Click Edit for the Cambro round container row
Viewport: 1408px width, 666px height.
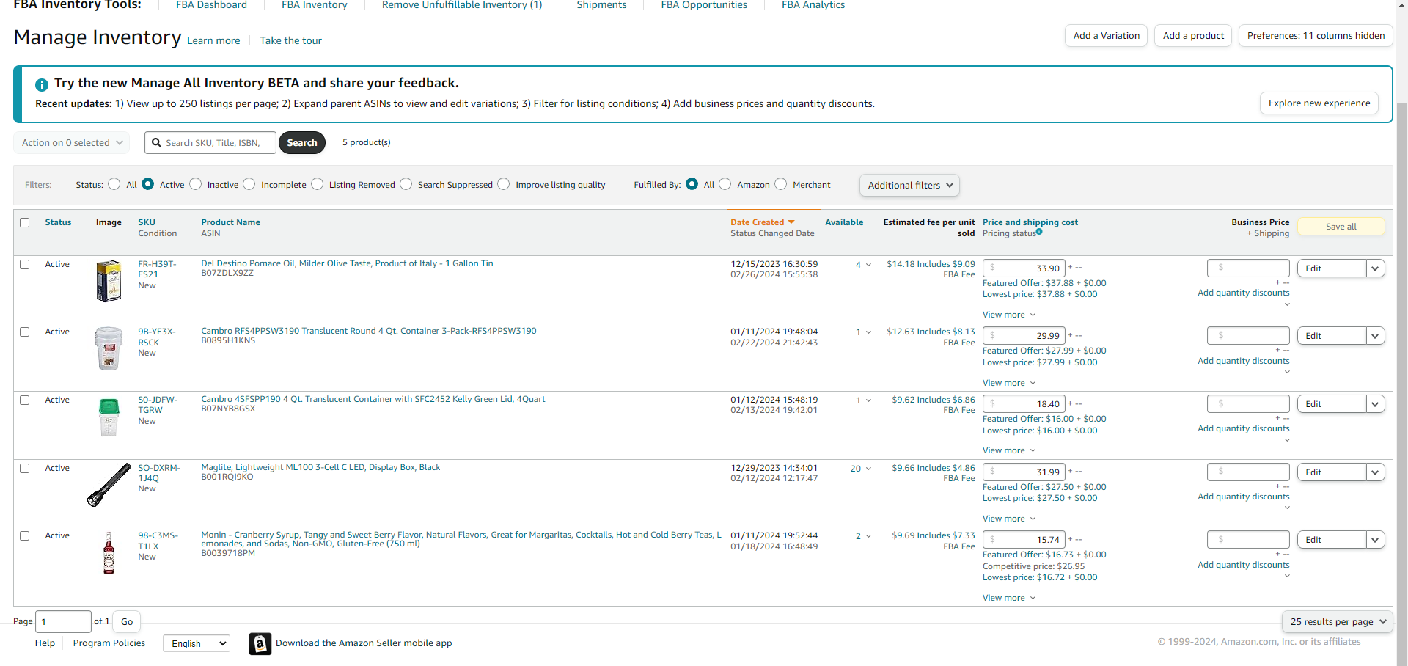tap(1332, 336)
